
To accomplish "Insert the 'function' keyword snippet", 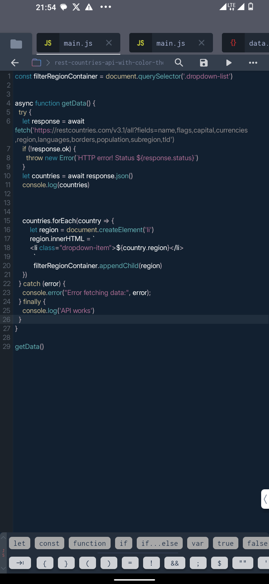I will tap(90, 543).
